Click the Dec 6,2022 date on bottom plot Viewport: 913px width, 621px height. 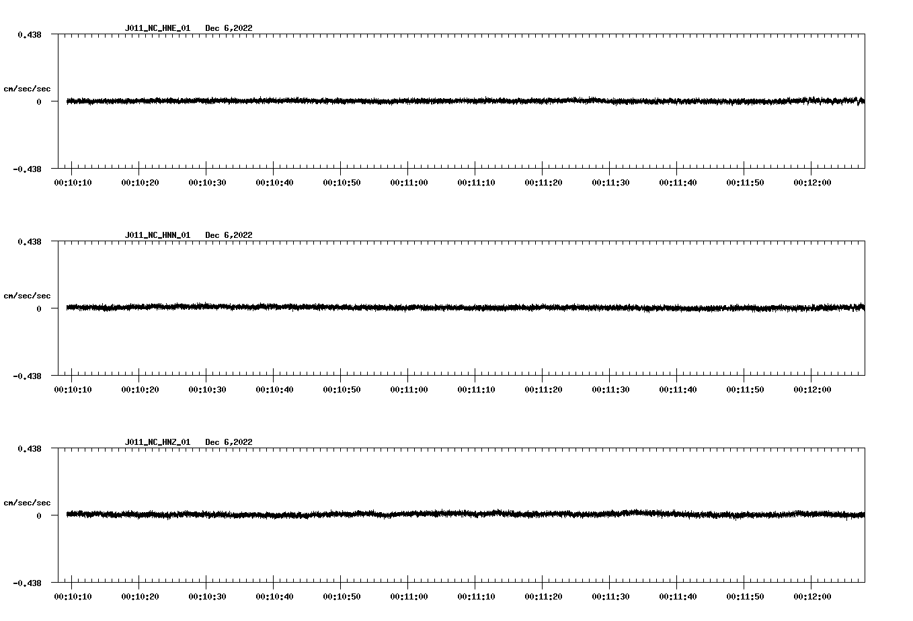click(x=229, y=442)
